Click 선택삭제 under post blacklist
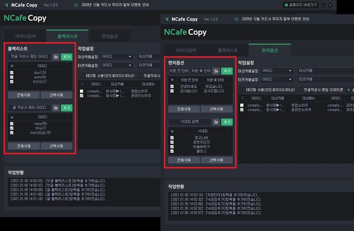 [56, 146]
